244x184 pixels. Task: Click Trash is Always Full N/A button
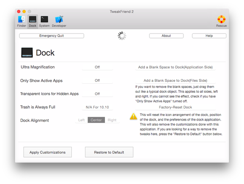pyautogui.click(x=97, y=107)
